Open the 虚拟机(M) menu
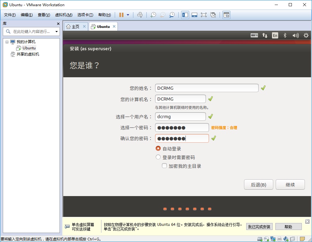 (64, 15)
